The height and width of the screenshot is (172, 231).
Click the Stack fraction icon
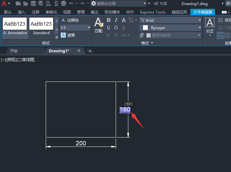click(124, 28)
